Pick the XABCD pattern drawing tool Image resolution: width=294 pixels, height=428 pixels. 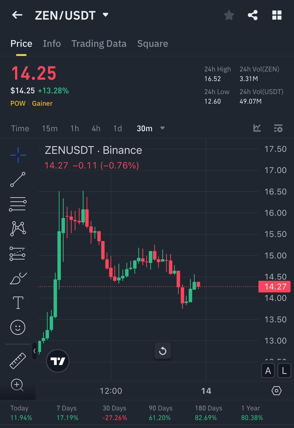point(18,229)
